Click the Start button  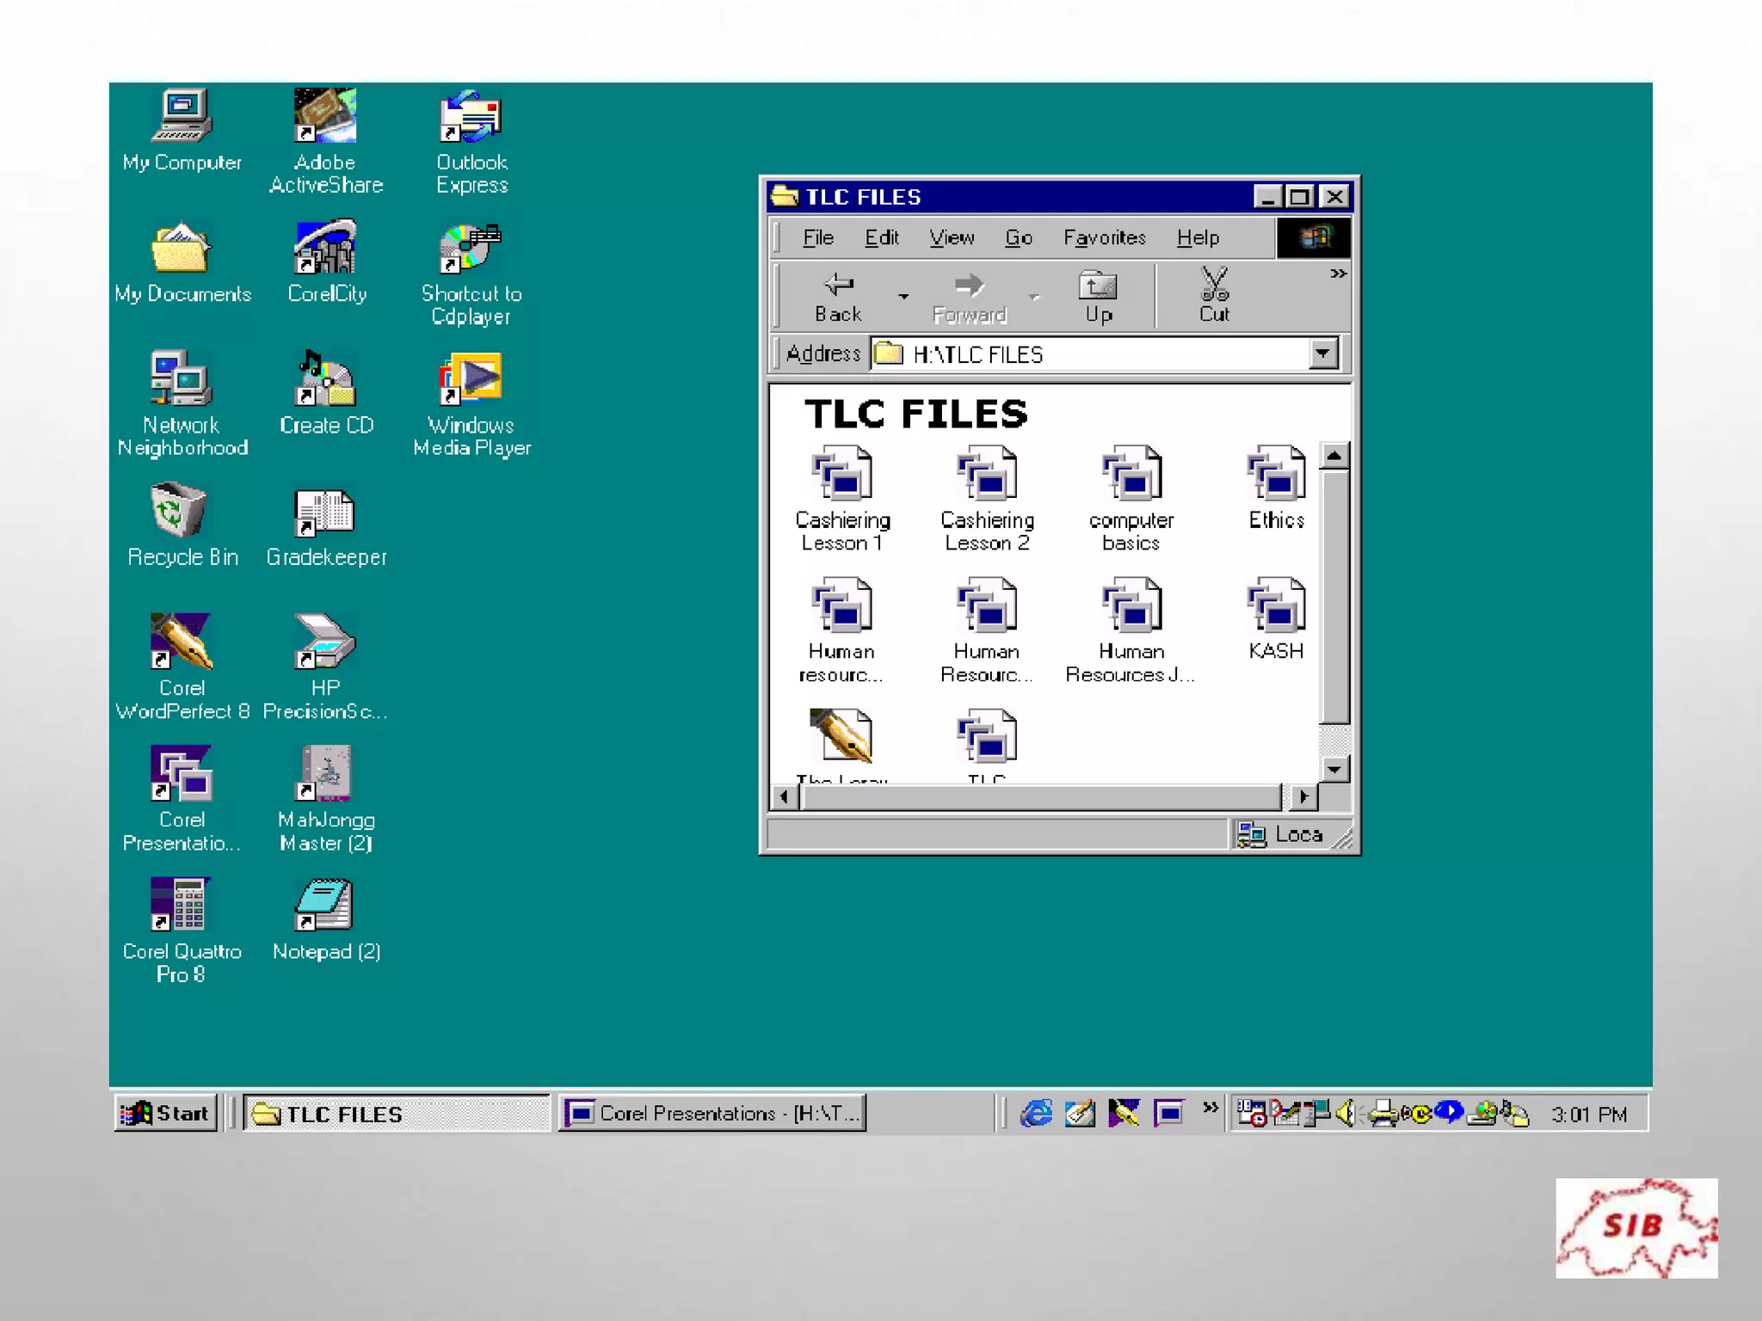tap(165, 1114)
